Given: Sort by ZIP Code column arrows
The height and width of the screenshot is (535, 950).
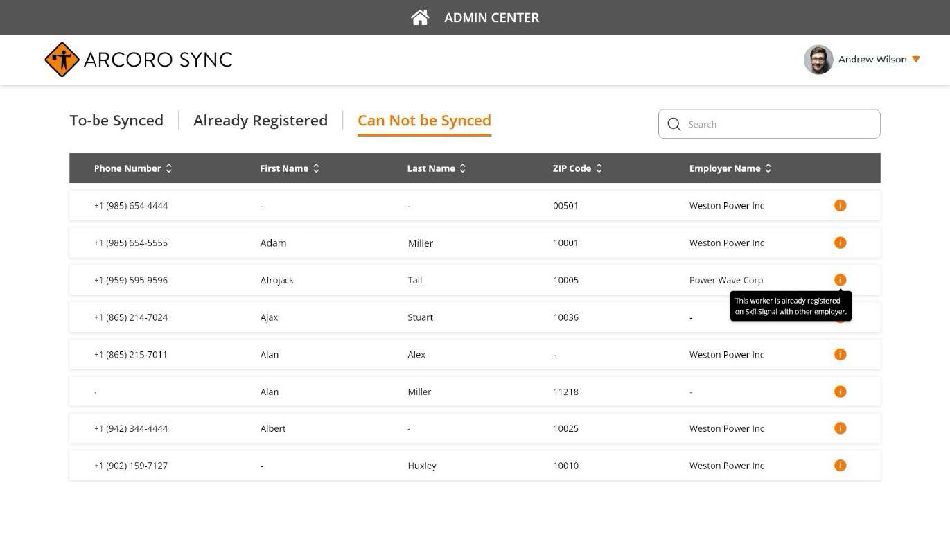Looking at the screenshot, I should 599,168.
